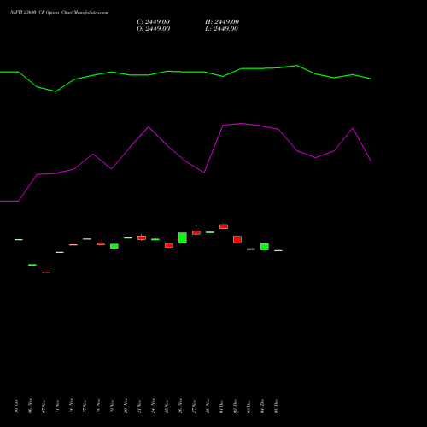Select the flat green candle for 20 Nov
The height and width of the screenshot is (427, 427).
click(x=128, y=237)
